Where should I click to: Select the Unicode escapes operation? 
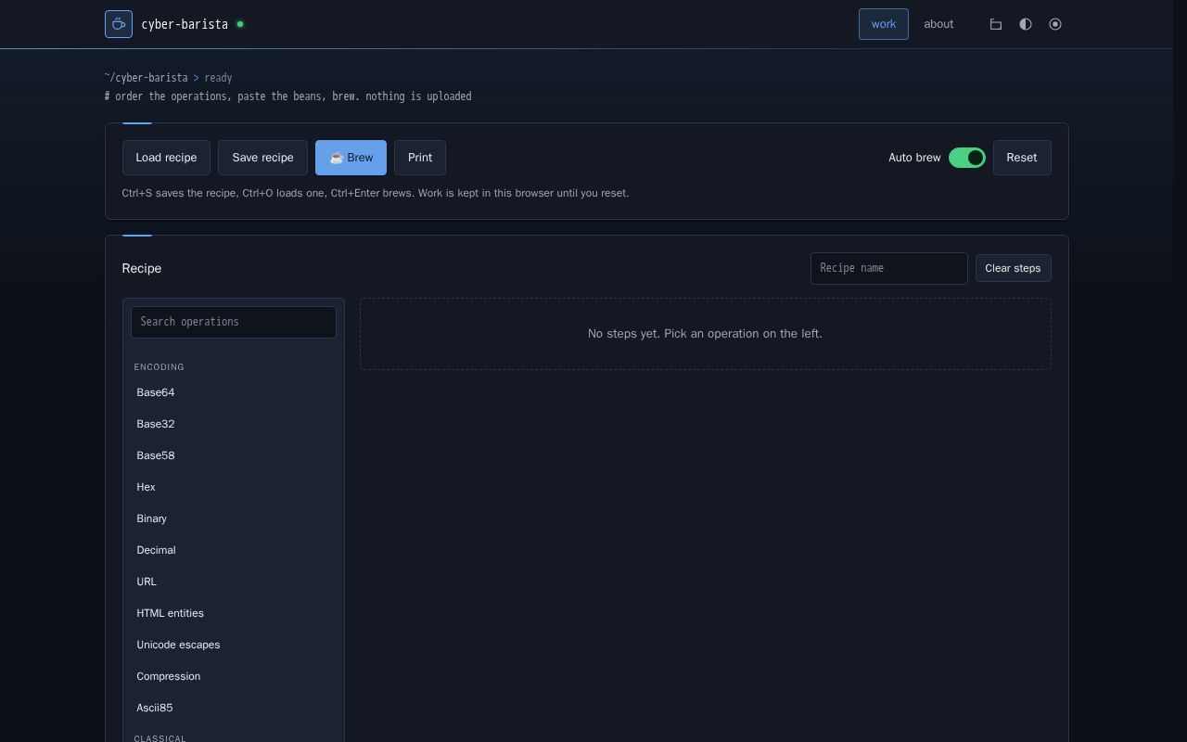click(234, 645)
